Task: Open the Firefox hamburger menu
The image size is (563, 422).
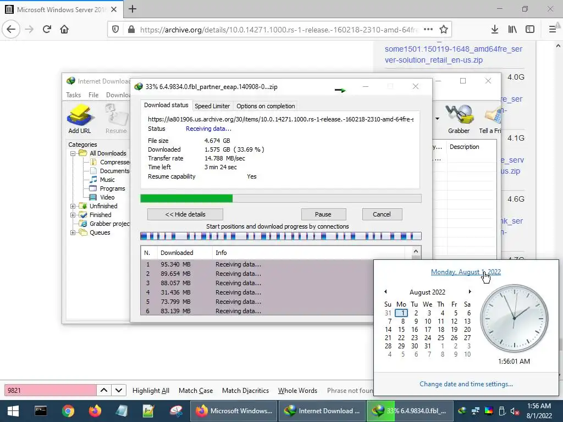Action: [x=553, y=30]
